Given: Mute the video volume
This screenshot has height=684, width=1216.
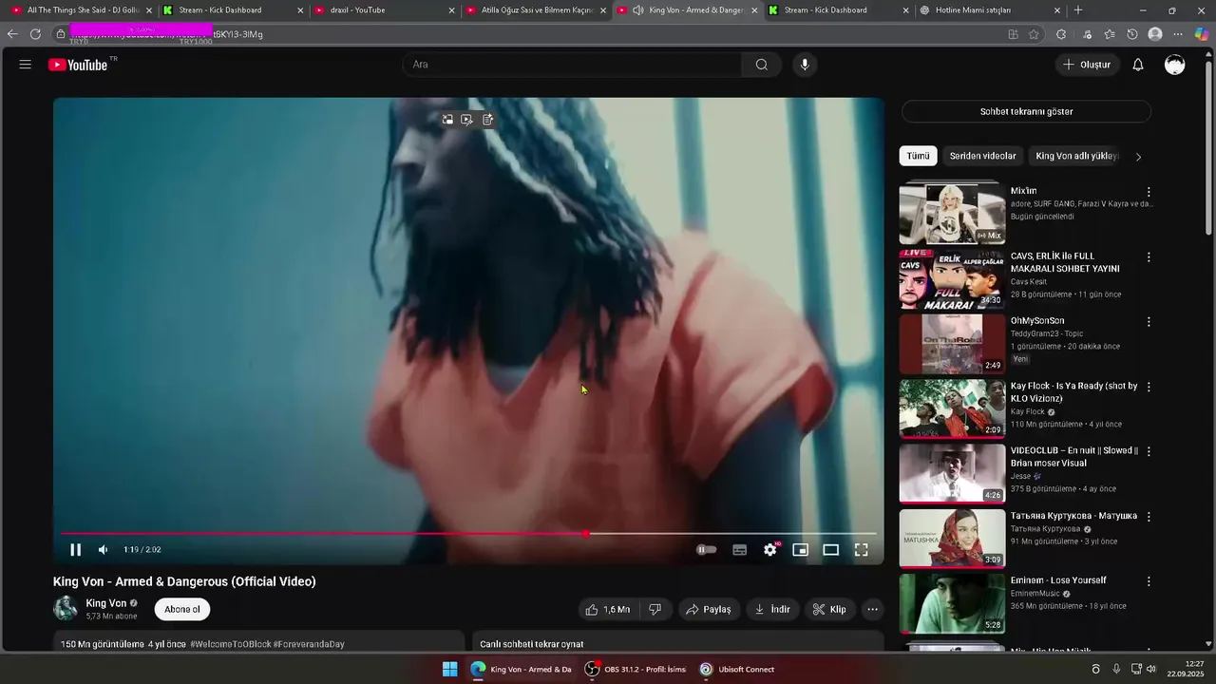Looking at the screenshot, I should (103, 549).
